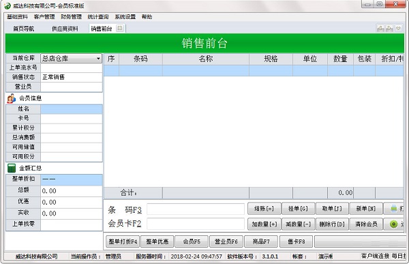Focus the 条码F3 barcode input field
409x264 pixels.
point(196,209)
